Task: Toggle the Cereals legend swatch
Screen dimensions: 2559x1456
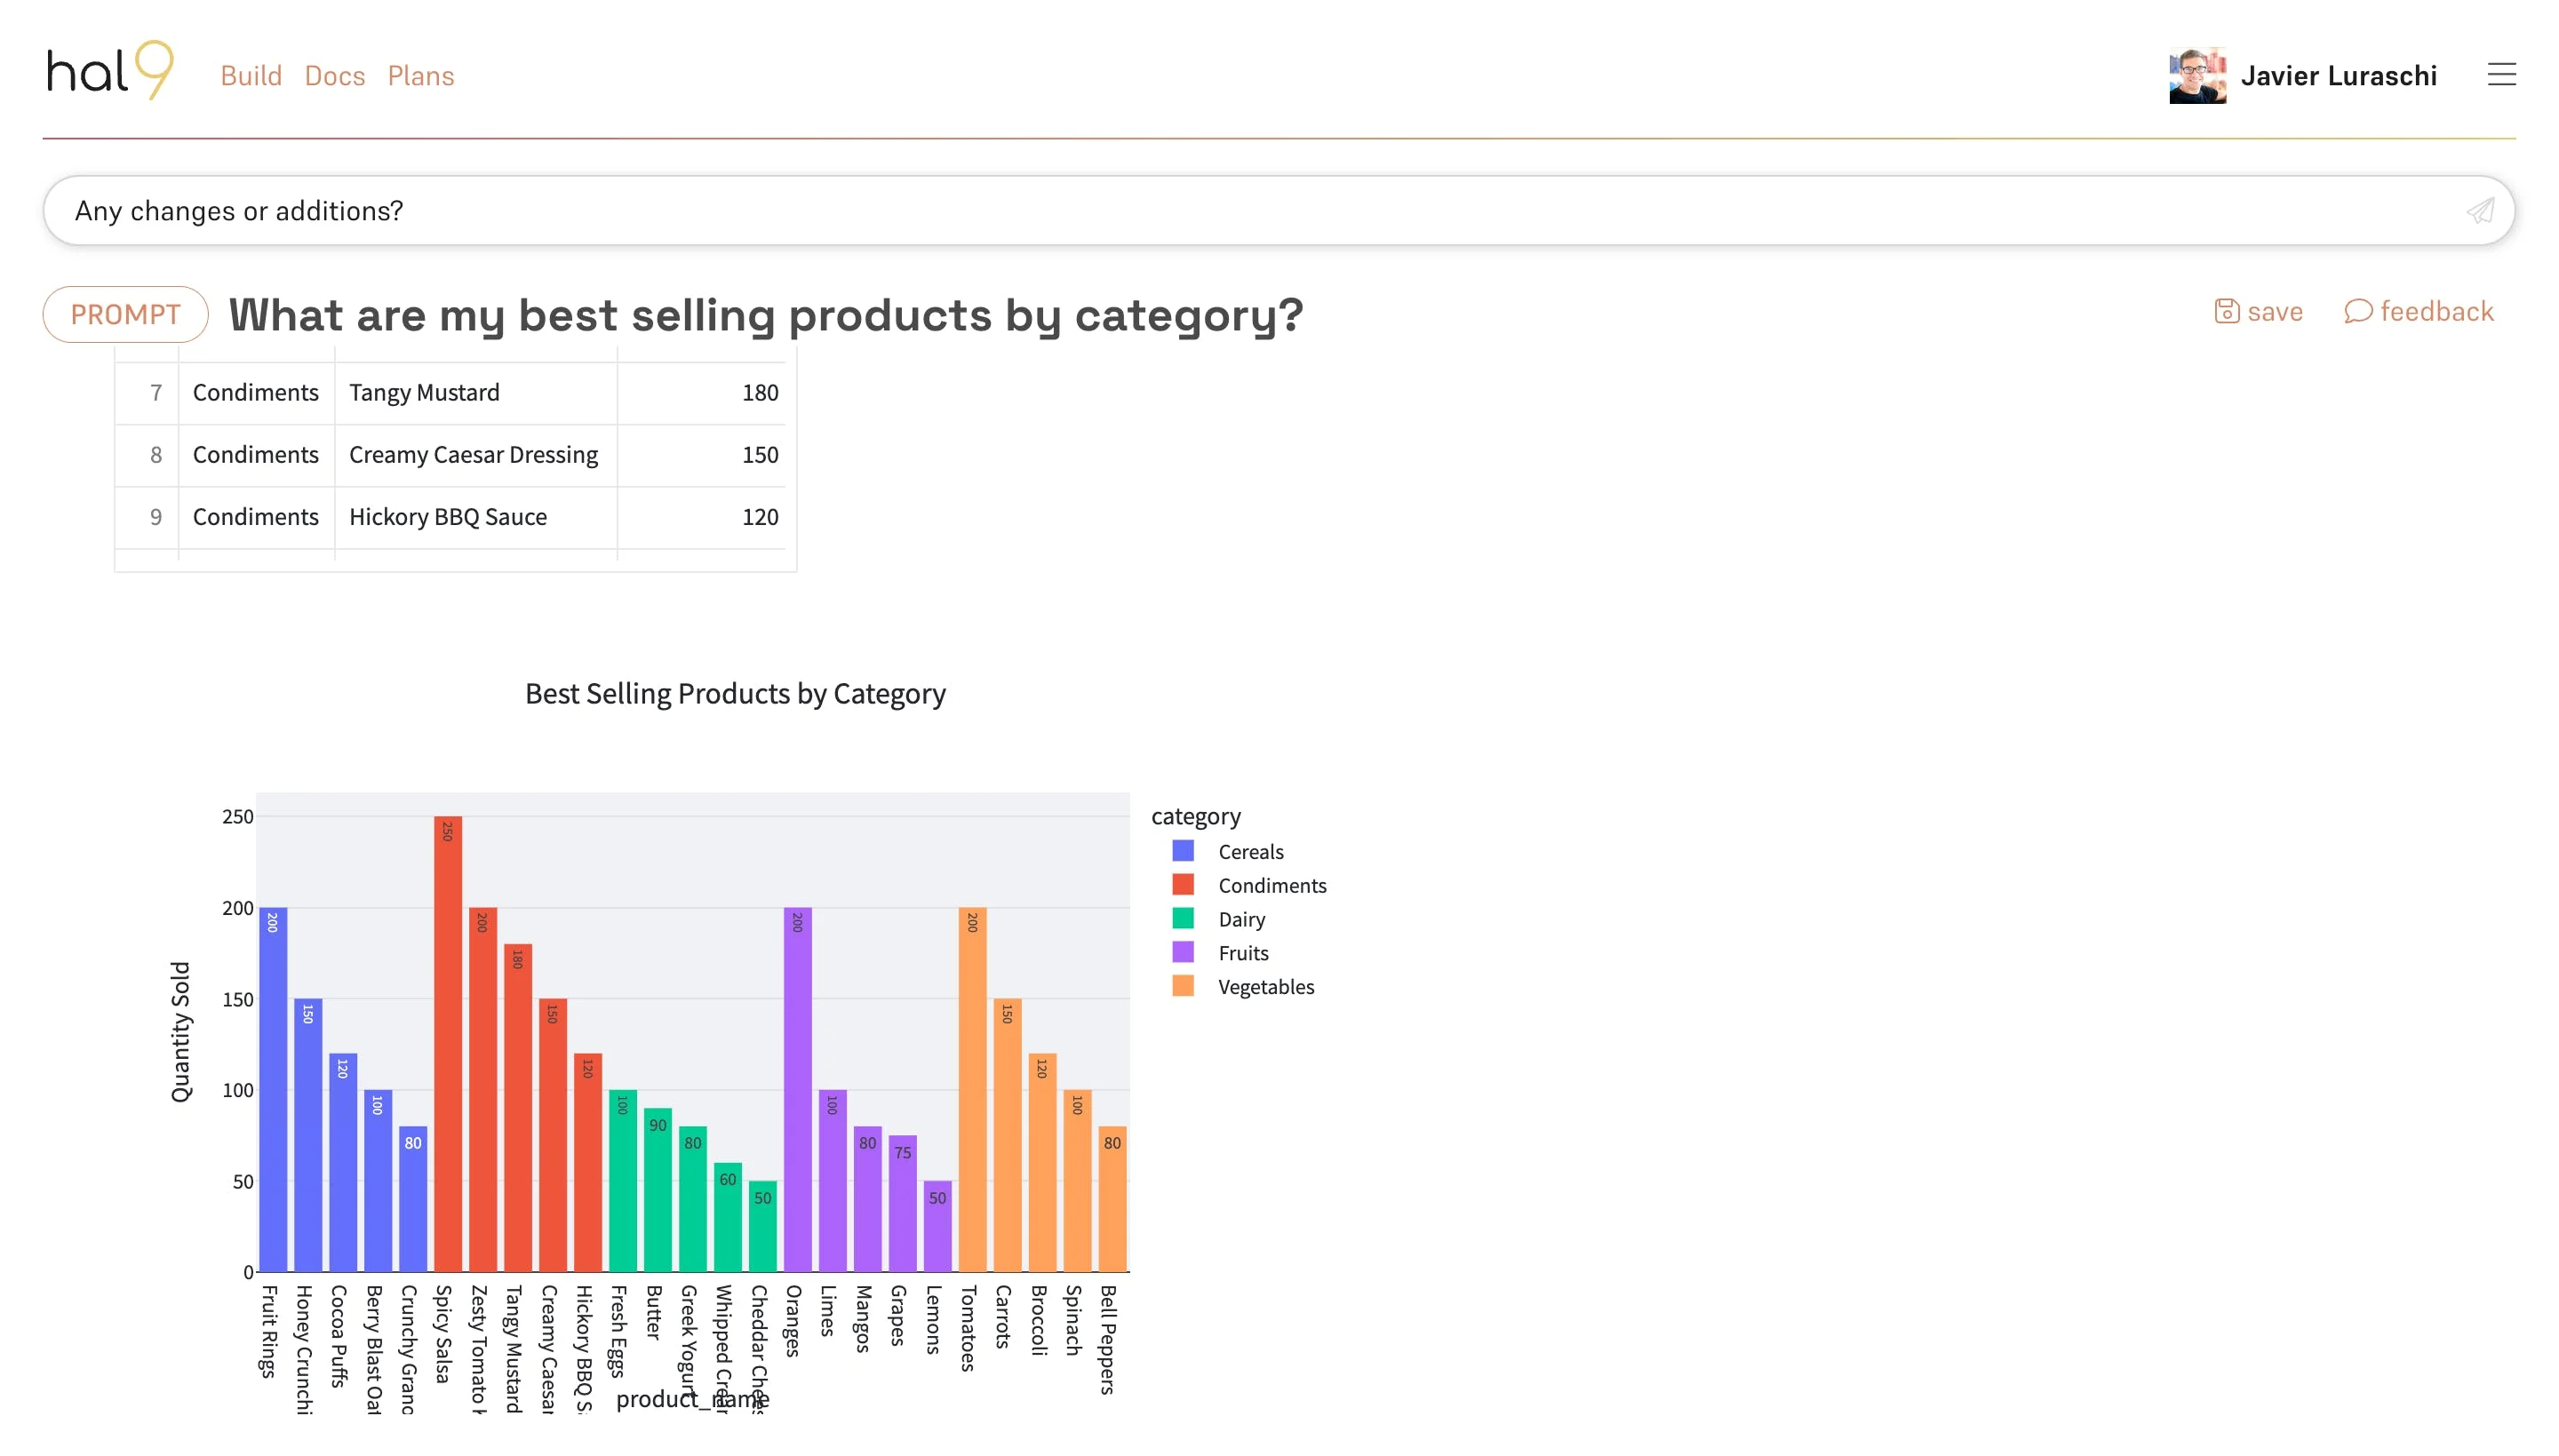Action: 1183,851
